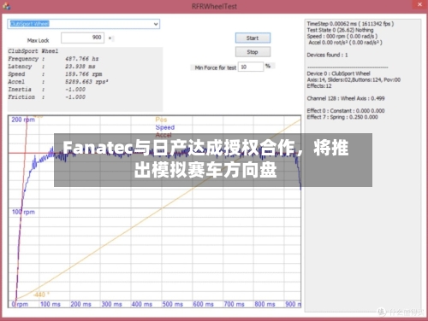The width and height of the screenshot is (428, 321).
Task: Click the Device 0 : ClubSport Wheel line
Action: point(338,73)
